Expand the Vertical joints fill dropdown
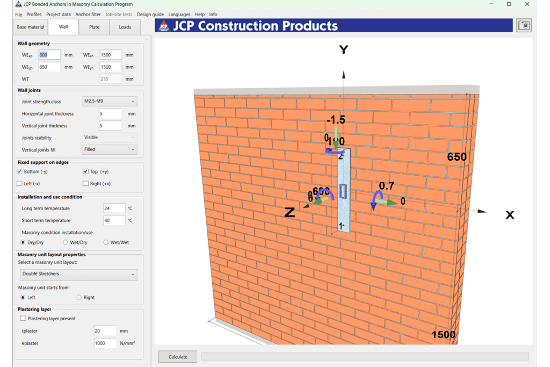The image size is (550, 367). point(109,149)
